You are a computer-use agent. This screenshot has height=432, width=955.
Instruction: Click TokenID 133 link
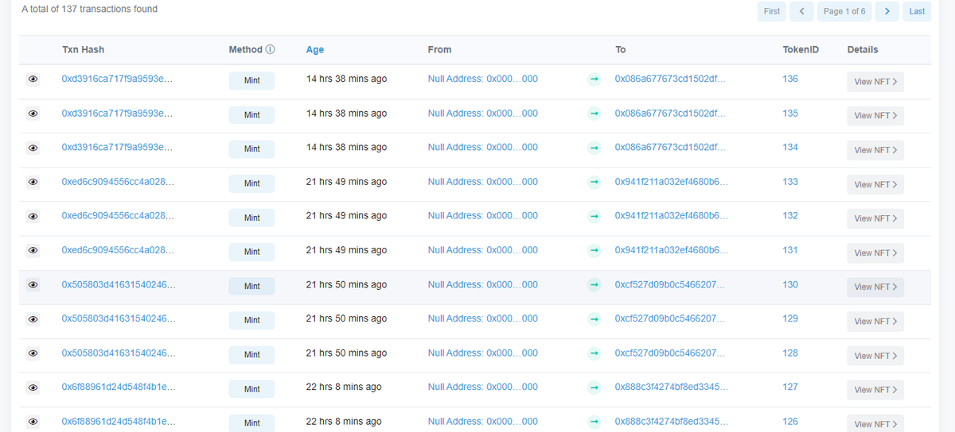[x=790, y=181]
